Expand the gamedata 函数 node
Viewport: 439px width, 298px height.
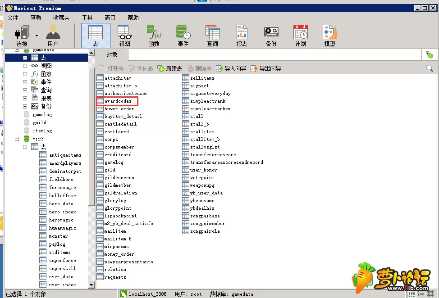pyautogui.click(x=25, y=74)
